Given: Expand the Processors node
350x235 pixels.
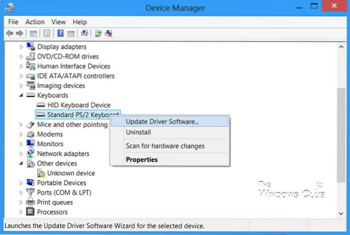Looking at the screenshot, I should (21, 212).
